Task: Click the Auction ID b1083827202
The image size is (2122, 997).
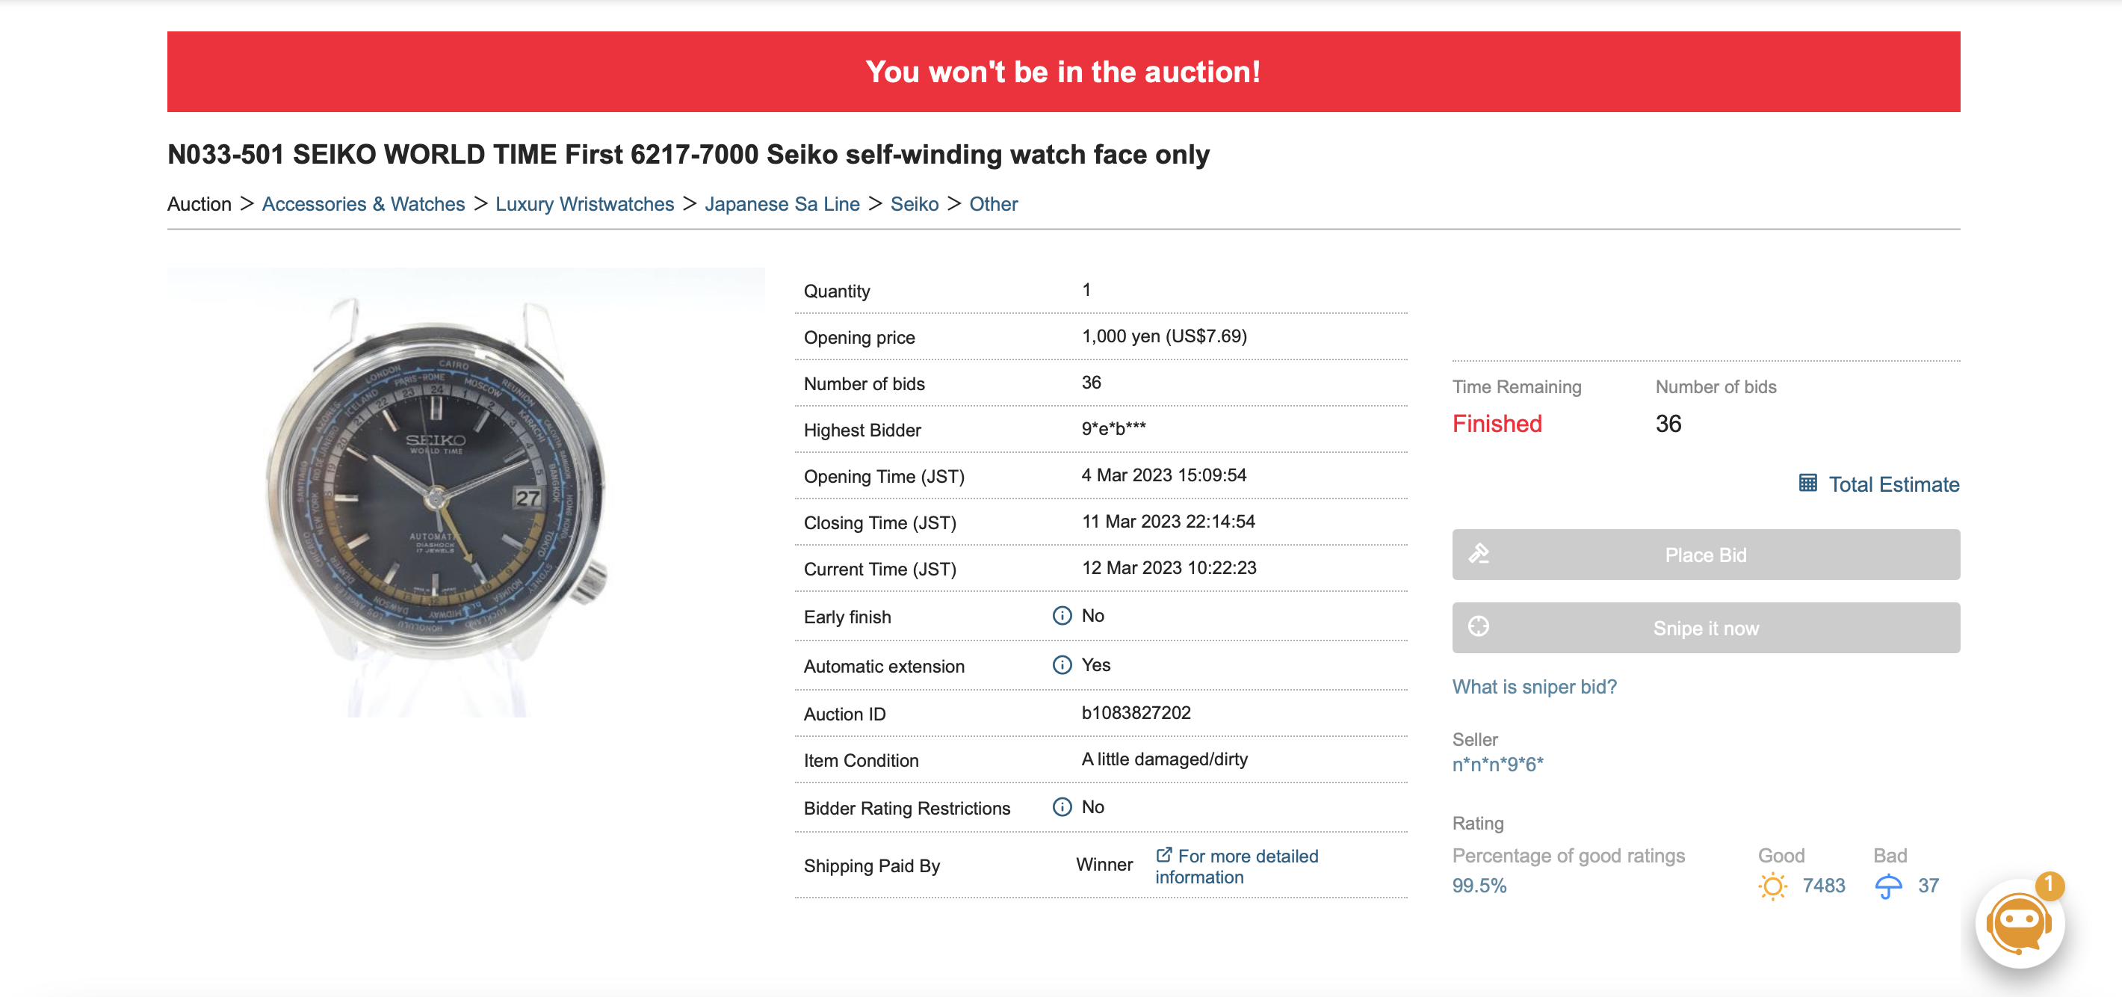Action: click(x=1136, y=713)
